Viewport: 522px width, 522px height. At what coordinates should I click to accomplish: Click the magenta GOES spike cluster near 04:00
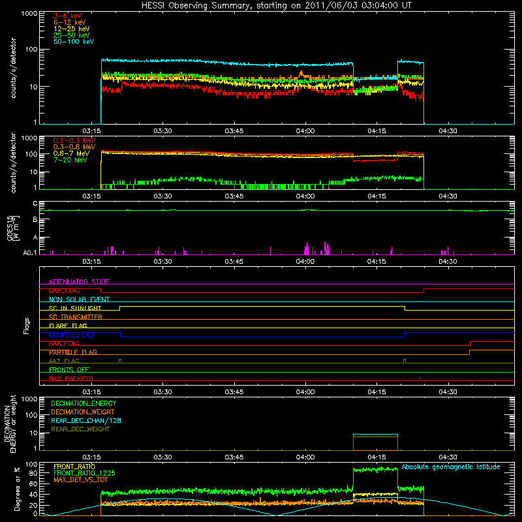pos(307,249)
